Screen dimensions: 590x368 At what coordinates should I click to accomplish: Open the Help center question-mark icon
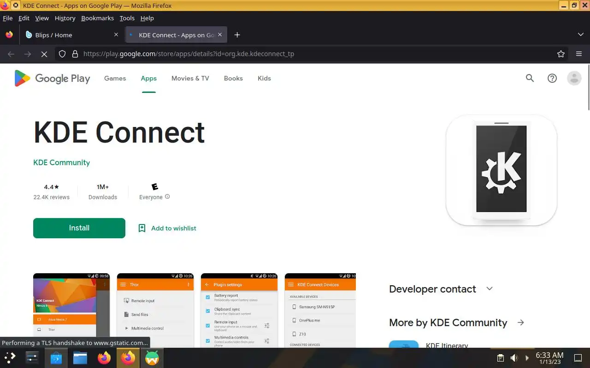tap(552, 78)
